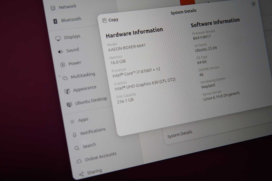Select firmware version B641HM17

click(x=202, y=37)
